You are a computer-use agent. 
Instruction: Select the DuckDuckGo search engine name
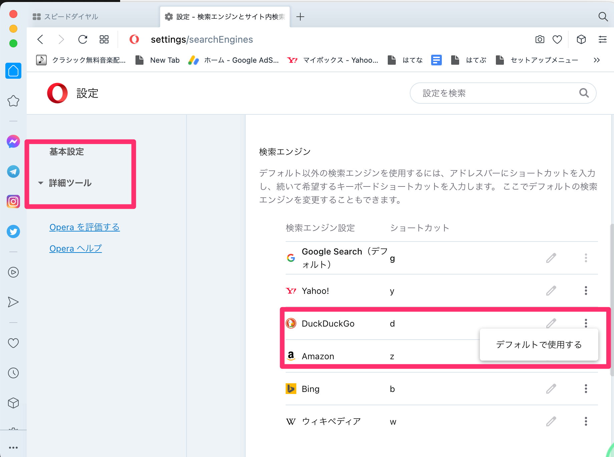pyautogui.click(x=328, y=324)
